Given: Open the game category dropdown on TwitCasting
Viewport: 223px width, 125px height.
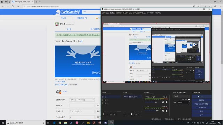Looking at the screenshot, I should click(x=82, y=100).
